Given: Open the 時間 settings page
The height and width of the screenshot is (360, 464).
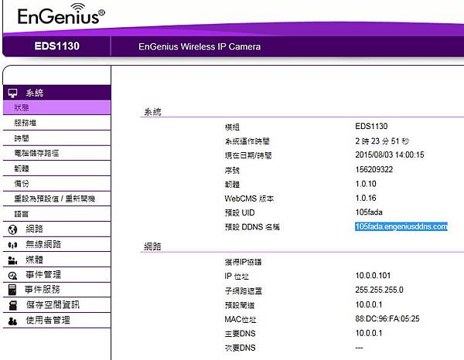Looking at the screenshot, I should click(x=56, y=138).
